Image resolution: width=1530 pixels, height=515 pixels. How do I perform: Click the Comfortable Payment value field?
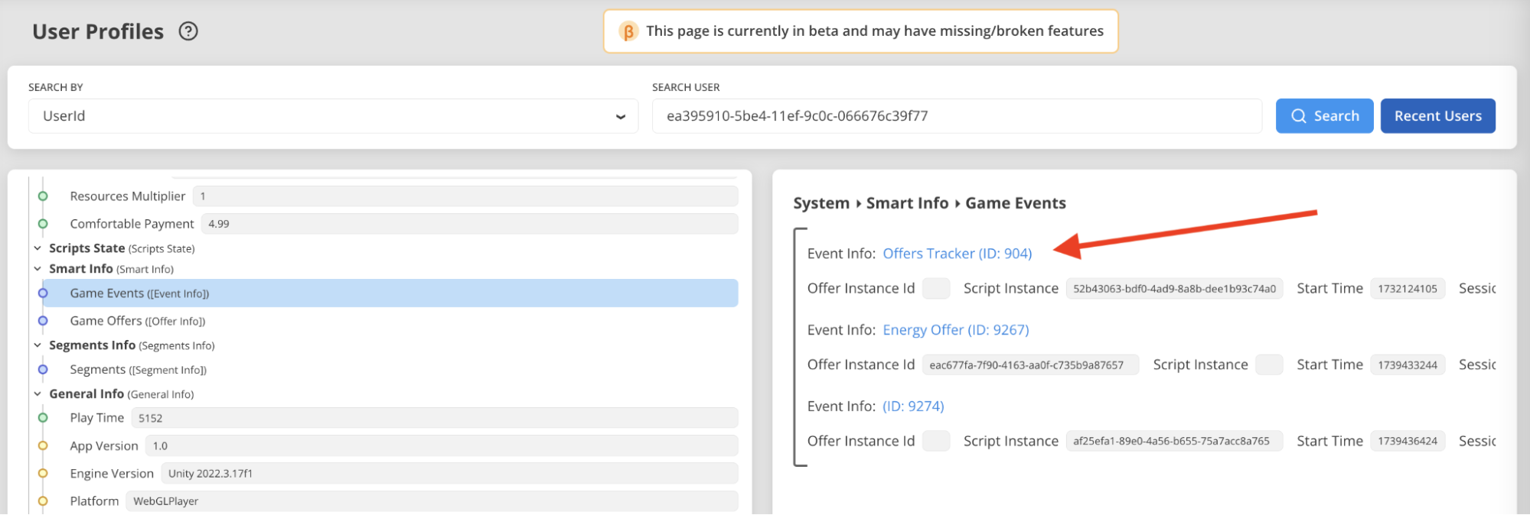coord(468,224)
